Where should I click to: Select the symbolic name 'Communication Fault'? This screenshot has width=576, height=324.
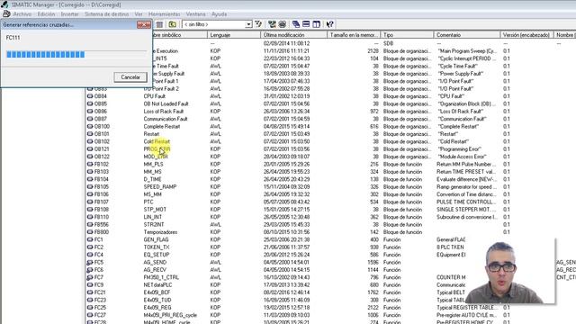[166, 119]
